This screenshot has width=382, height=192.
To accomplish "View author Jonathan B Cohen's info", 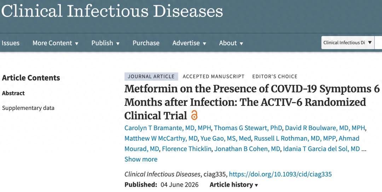I will [x=247, y=149].
